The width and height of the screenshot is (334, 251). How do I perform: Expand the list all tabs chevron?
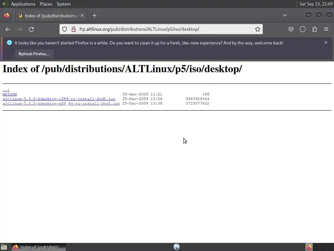[284, 15]
